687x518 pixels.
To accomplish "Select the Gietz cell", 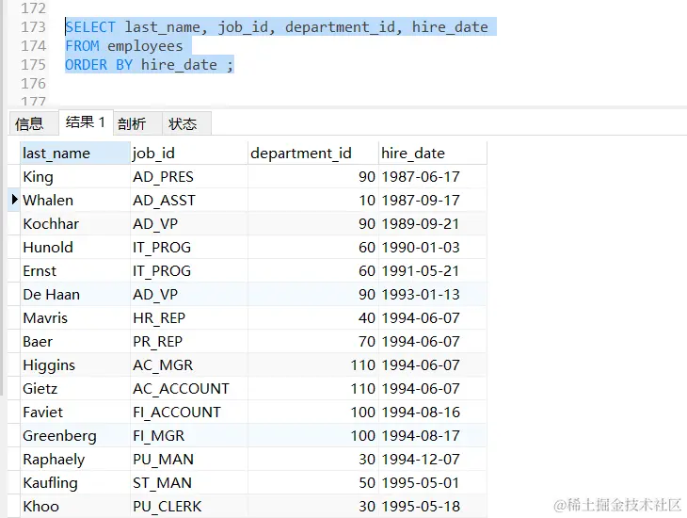I will [x=75, y=389].
